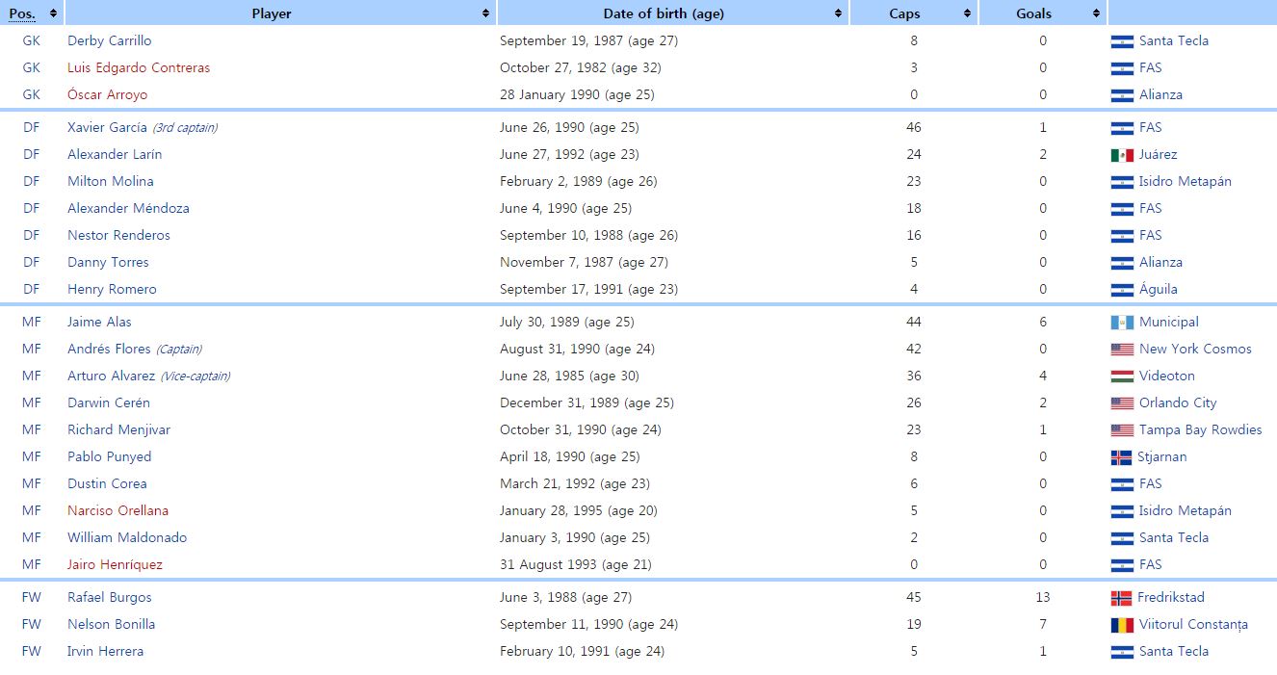
Task: Sort the table by Player column arrows
Action: pos(485,13)
